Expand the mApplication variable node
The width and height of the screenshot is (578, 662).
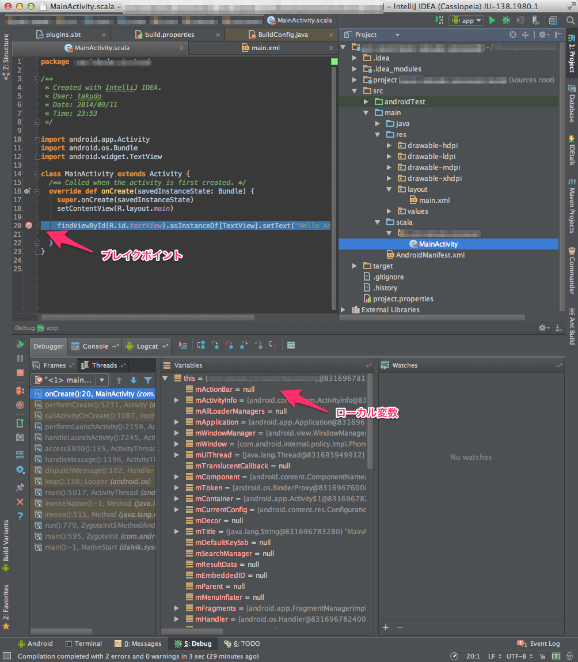(x=176, y=422)
